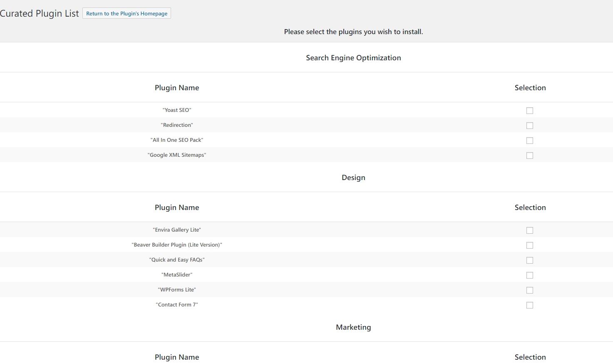Click "Beaver Builder Plugin (Lite Version)" text

click(177, 245)
